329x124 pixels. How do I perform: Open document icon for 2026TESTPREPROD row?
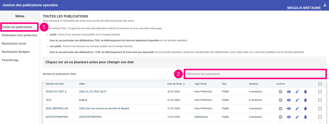tap(281, 117)
